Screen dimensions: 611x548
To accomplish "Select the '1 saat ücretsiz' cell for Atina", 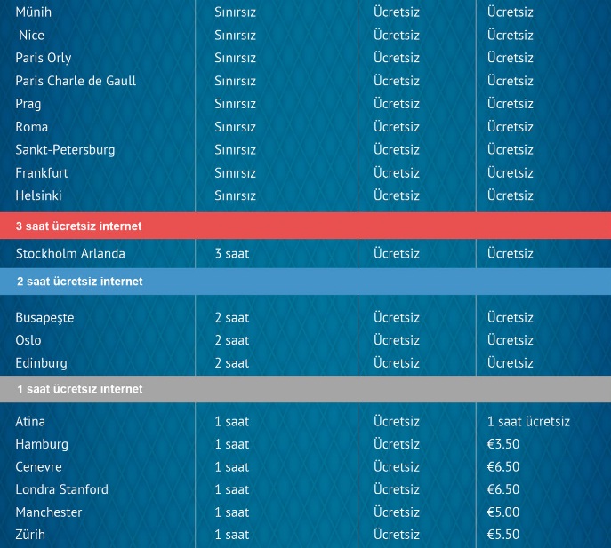I will pyautogui.click(x=528, y=422).
